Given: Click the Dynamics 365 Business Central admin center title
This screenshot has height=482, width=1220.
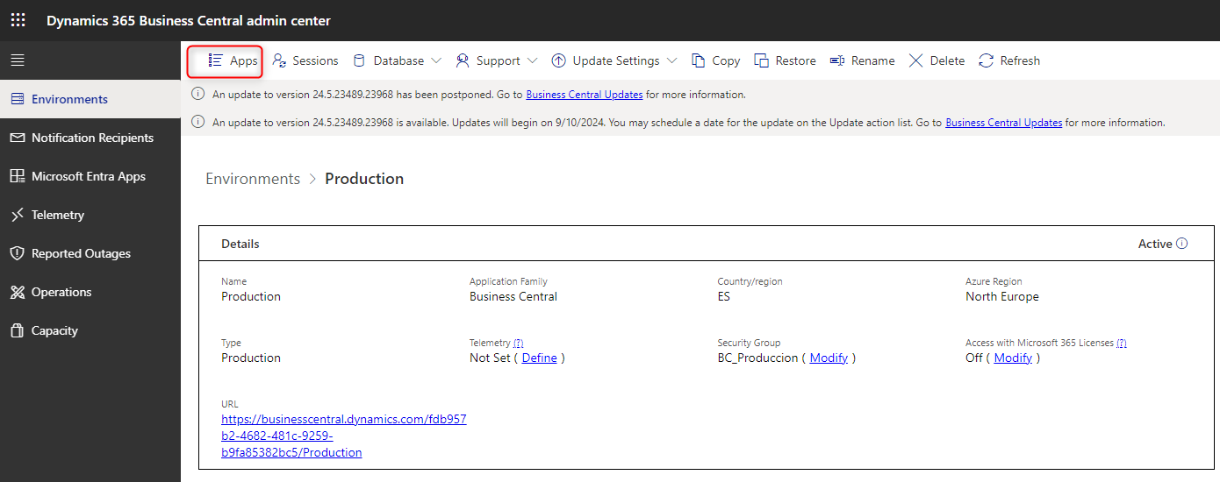Looking at the screenshot, I should coord(189,20).
